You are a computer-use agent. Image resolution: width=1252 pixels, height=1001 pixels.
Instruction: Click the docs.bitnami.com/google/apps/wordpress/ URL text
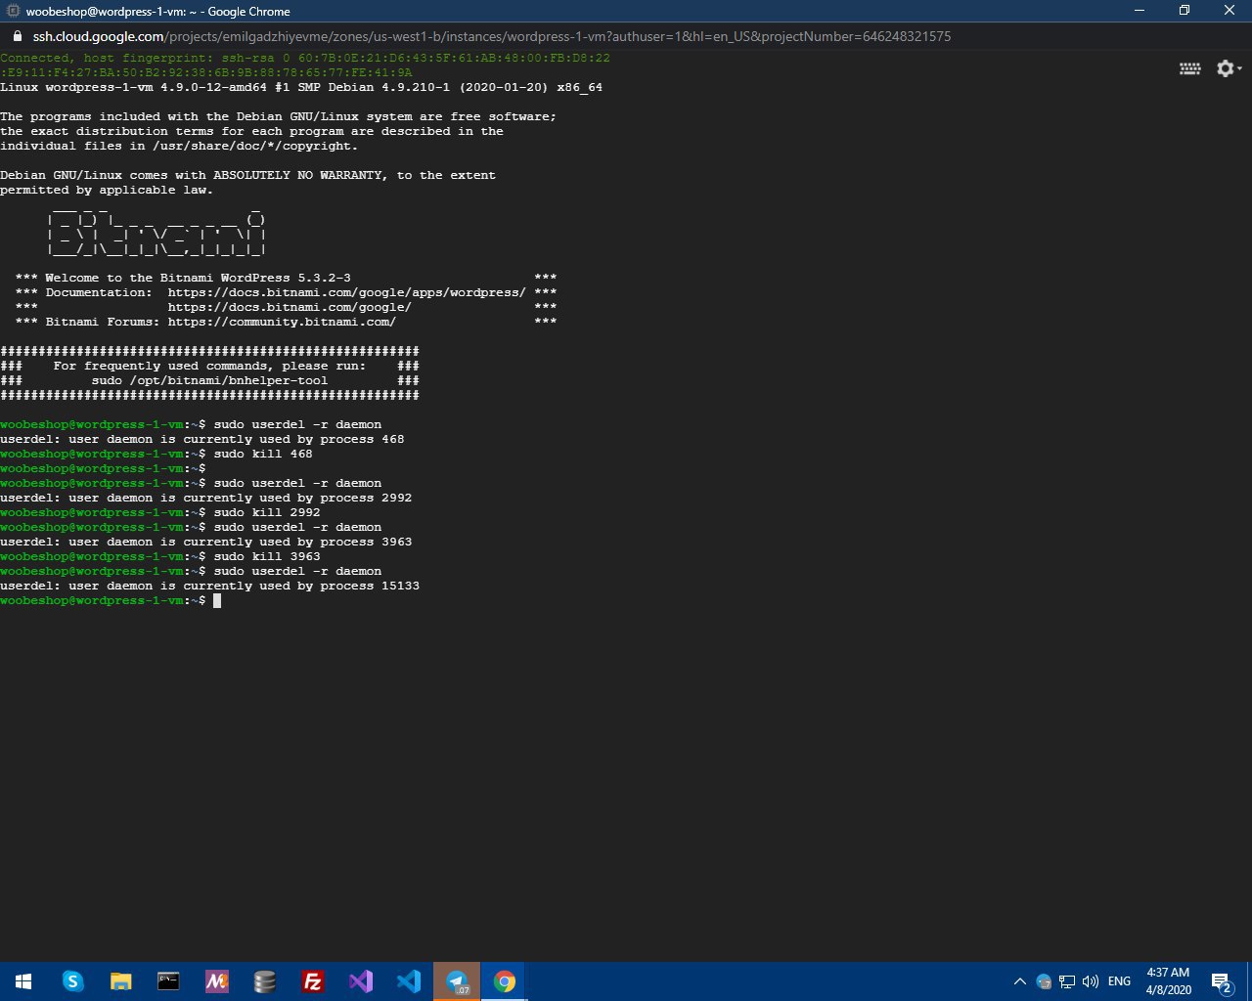coord(346,293)
